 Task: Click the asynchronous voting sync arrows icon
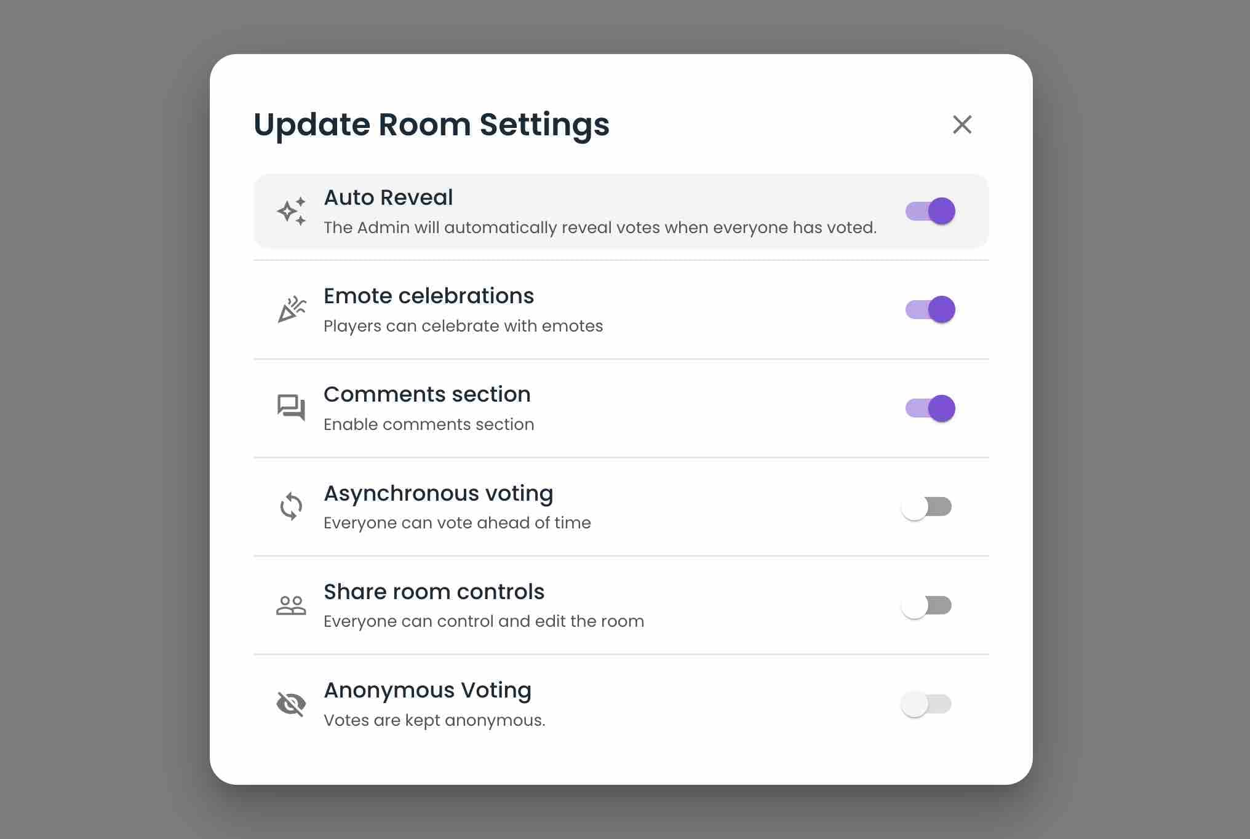292,507
